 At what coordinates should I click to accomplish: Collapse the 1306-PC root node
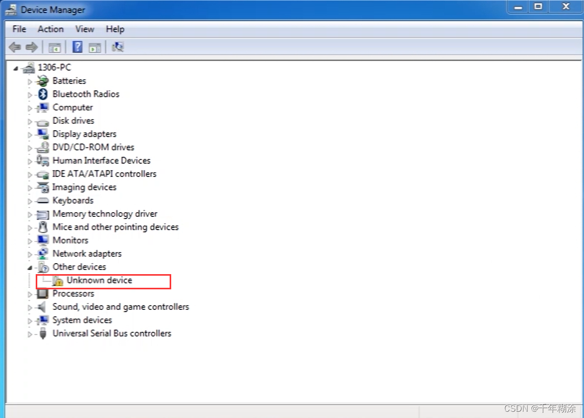[x=16, y=68]
